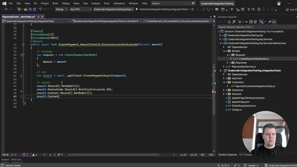Click the Solution Explorer home icon
Image resolution: width=297 pixels, height=167 pixels.
click(229, 22)
